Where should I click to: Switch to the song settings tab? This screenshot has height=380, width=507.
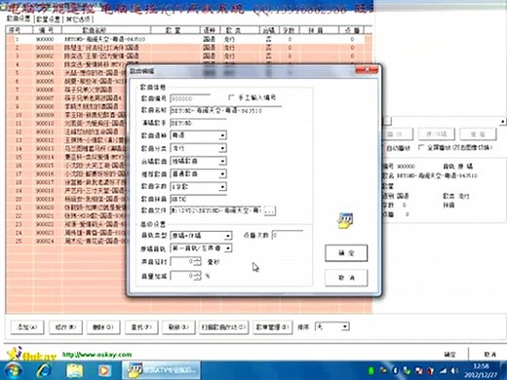19,19
